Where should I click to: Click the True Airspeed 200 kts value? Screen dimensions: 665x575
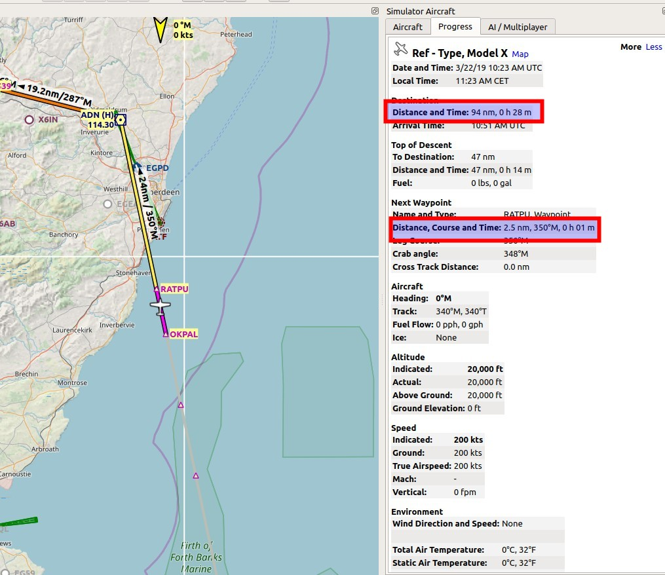click(x=468, y=466)
